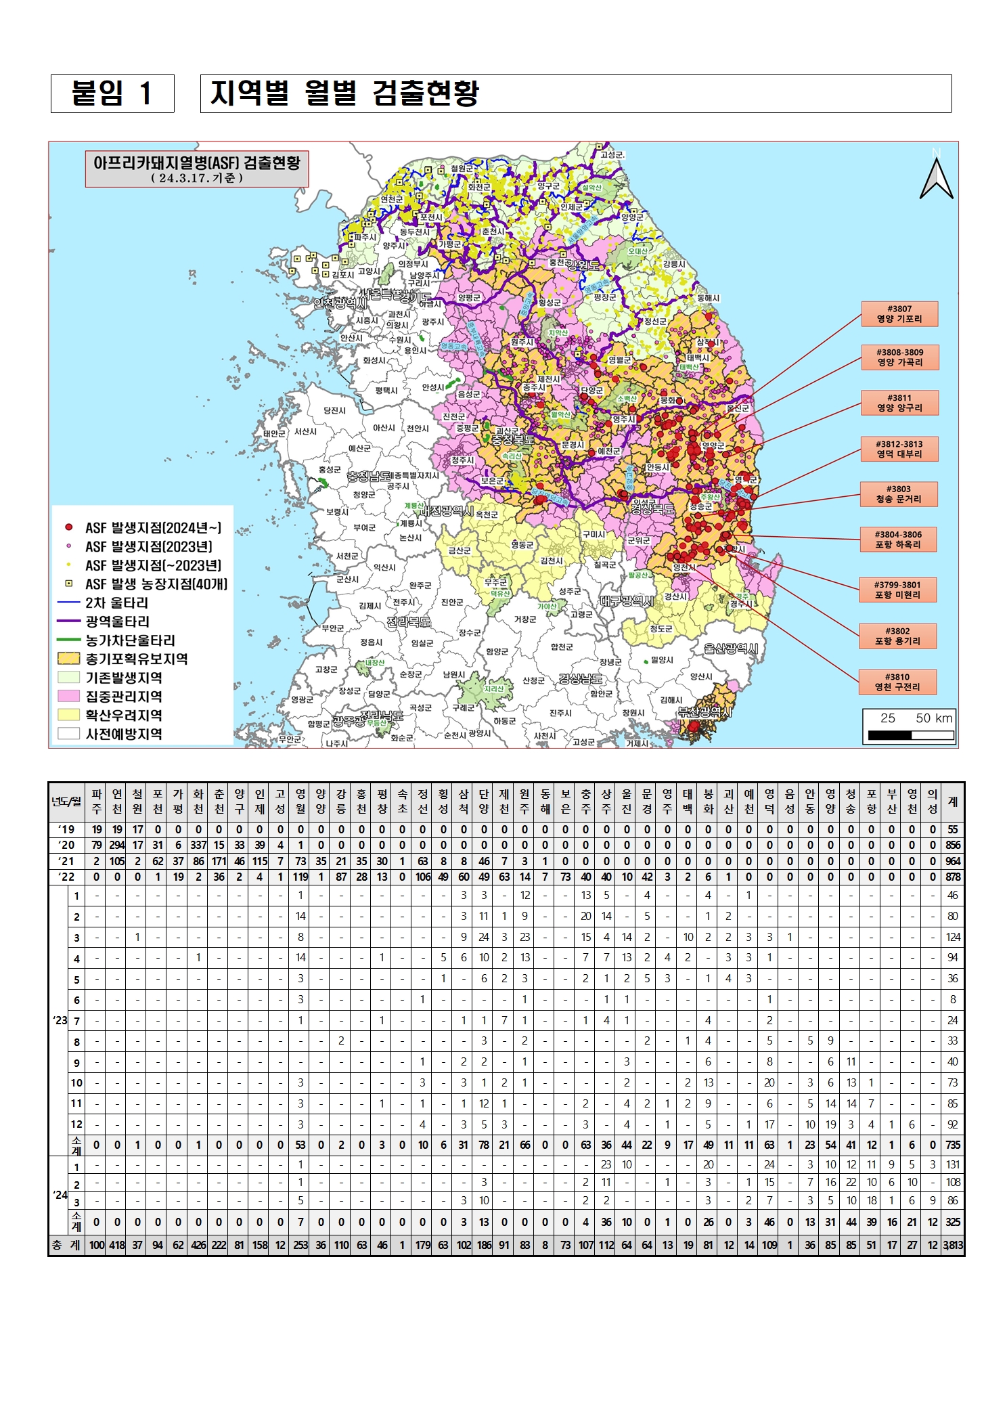
Task: Click the #3810 영천 구전리 callout label
Action: pos(897,682)
